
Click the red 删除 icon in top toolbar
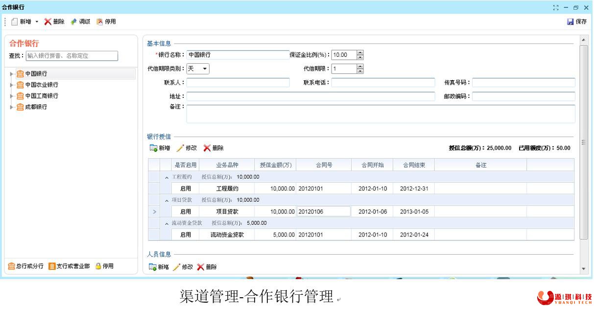[x=48, y=22]
